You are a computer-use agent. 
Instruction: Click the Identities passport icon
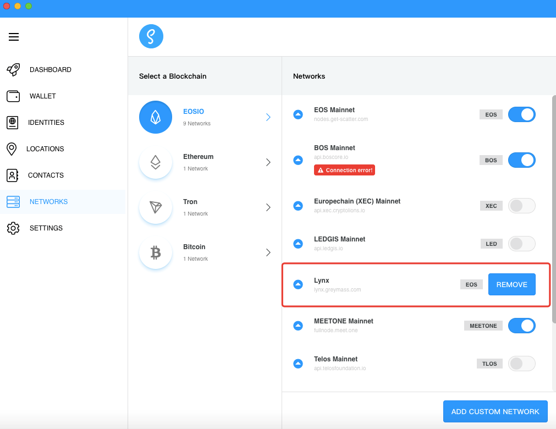pos(13,122)
